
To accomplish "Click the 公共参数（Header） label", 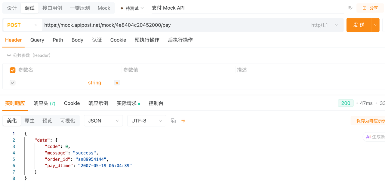I will (32, 55).
